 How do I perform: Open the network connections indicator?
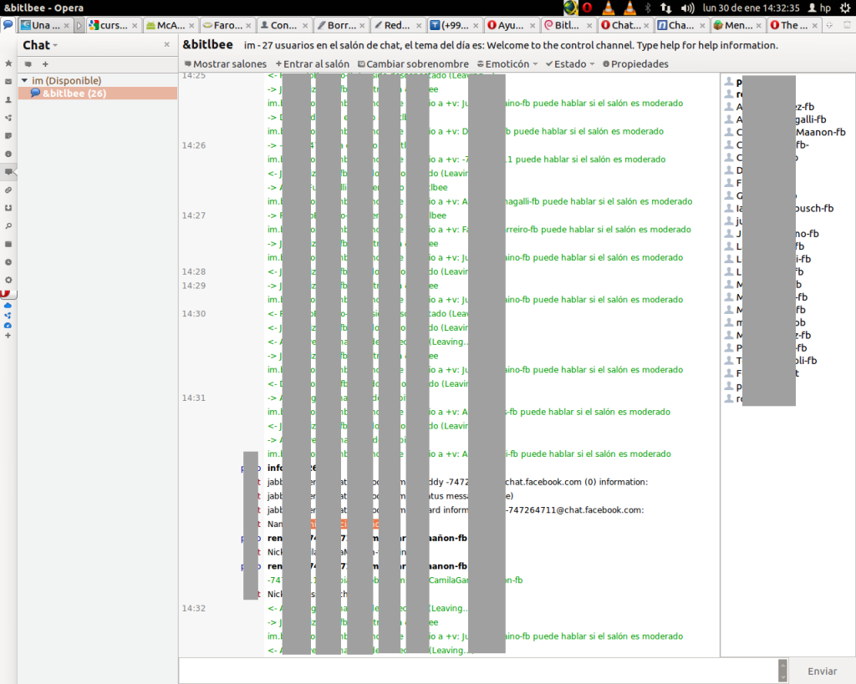[x=666, y=8]
